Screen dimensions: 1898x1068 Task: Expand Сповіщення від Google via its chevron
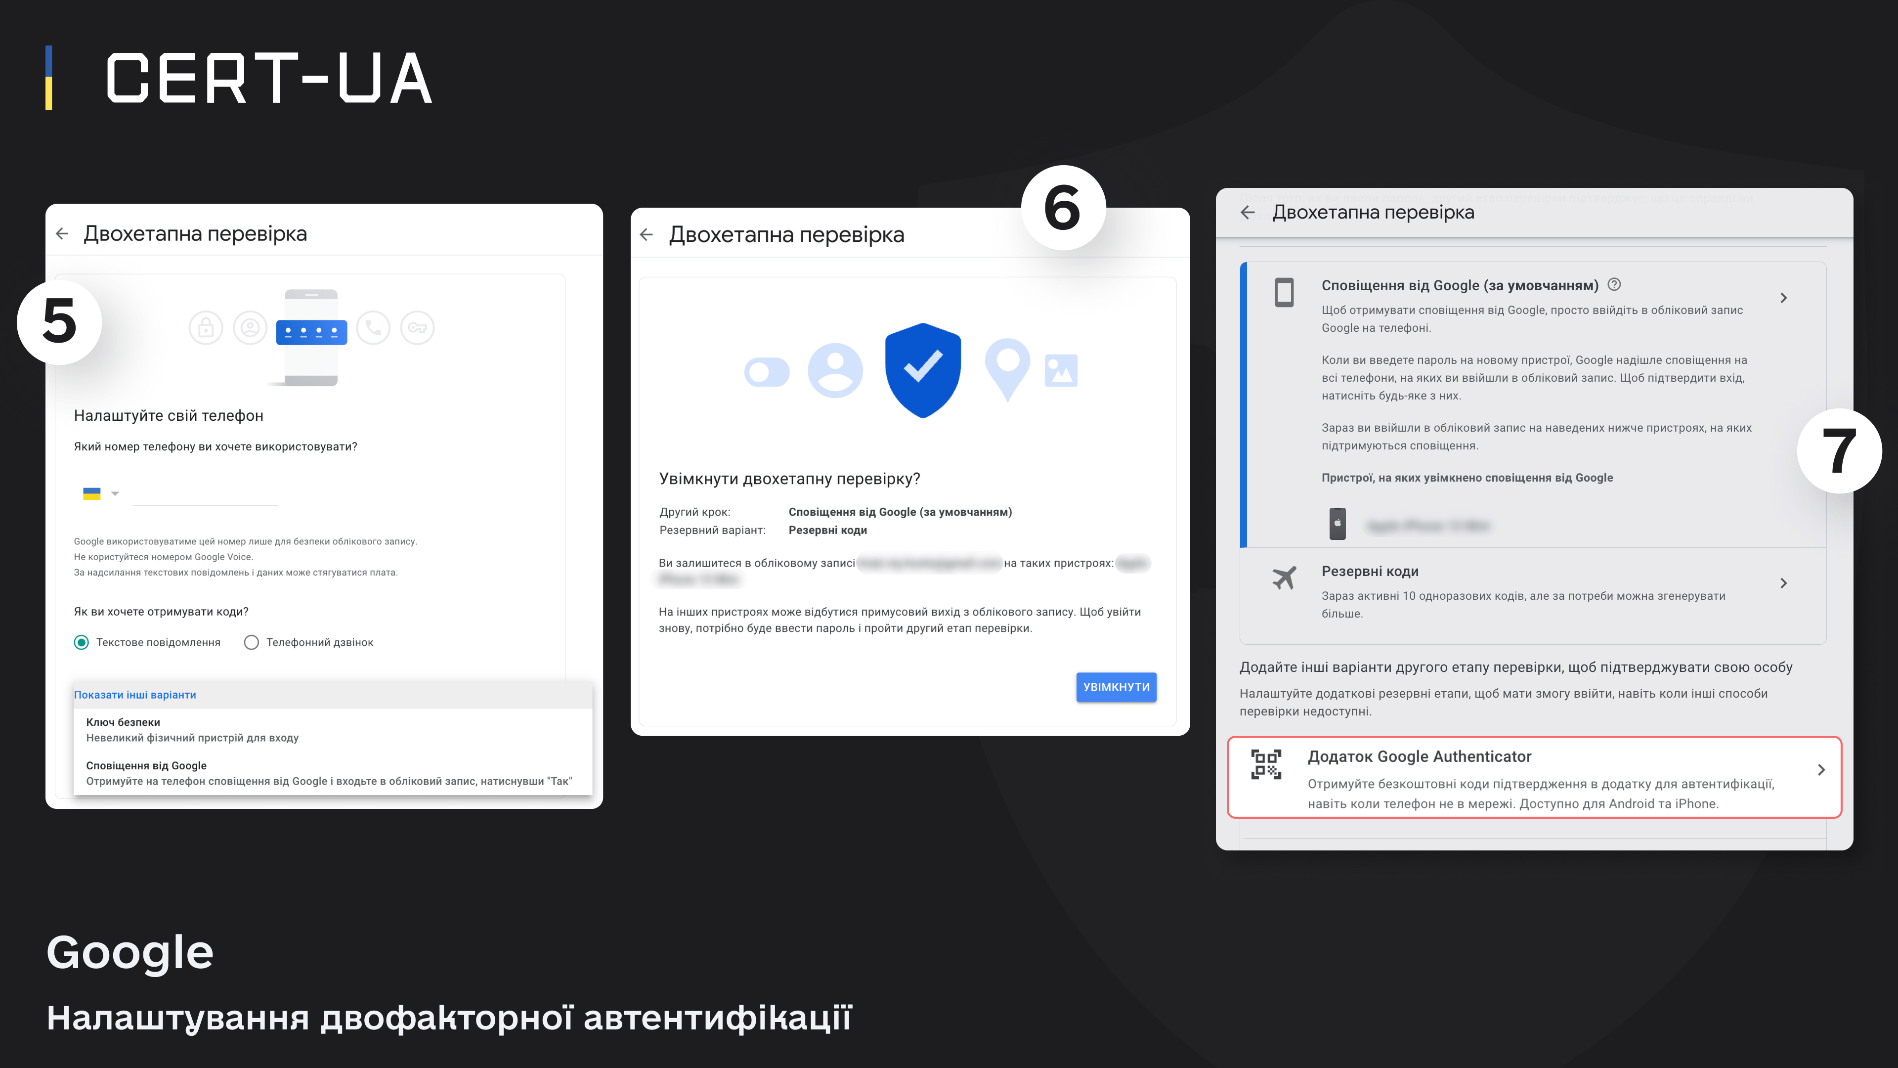1783,298
